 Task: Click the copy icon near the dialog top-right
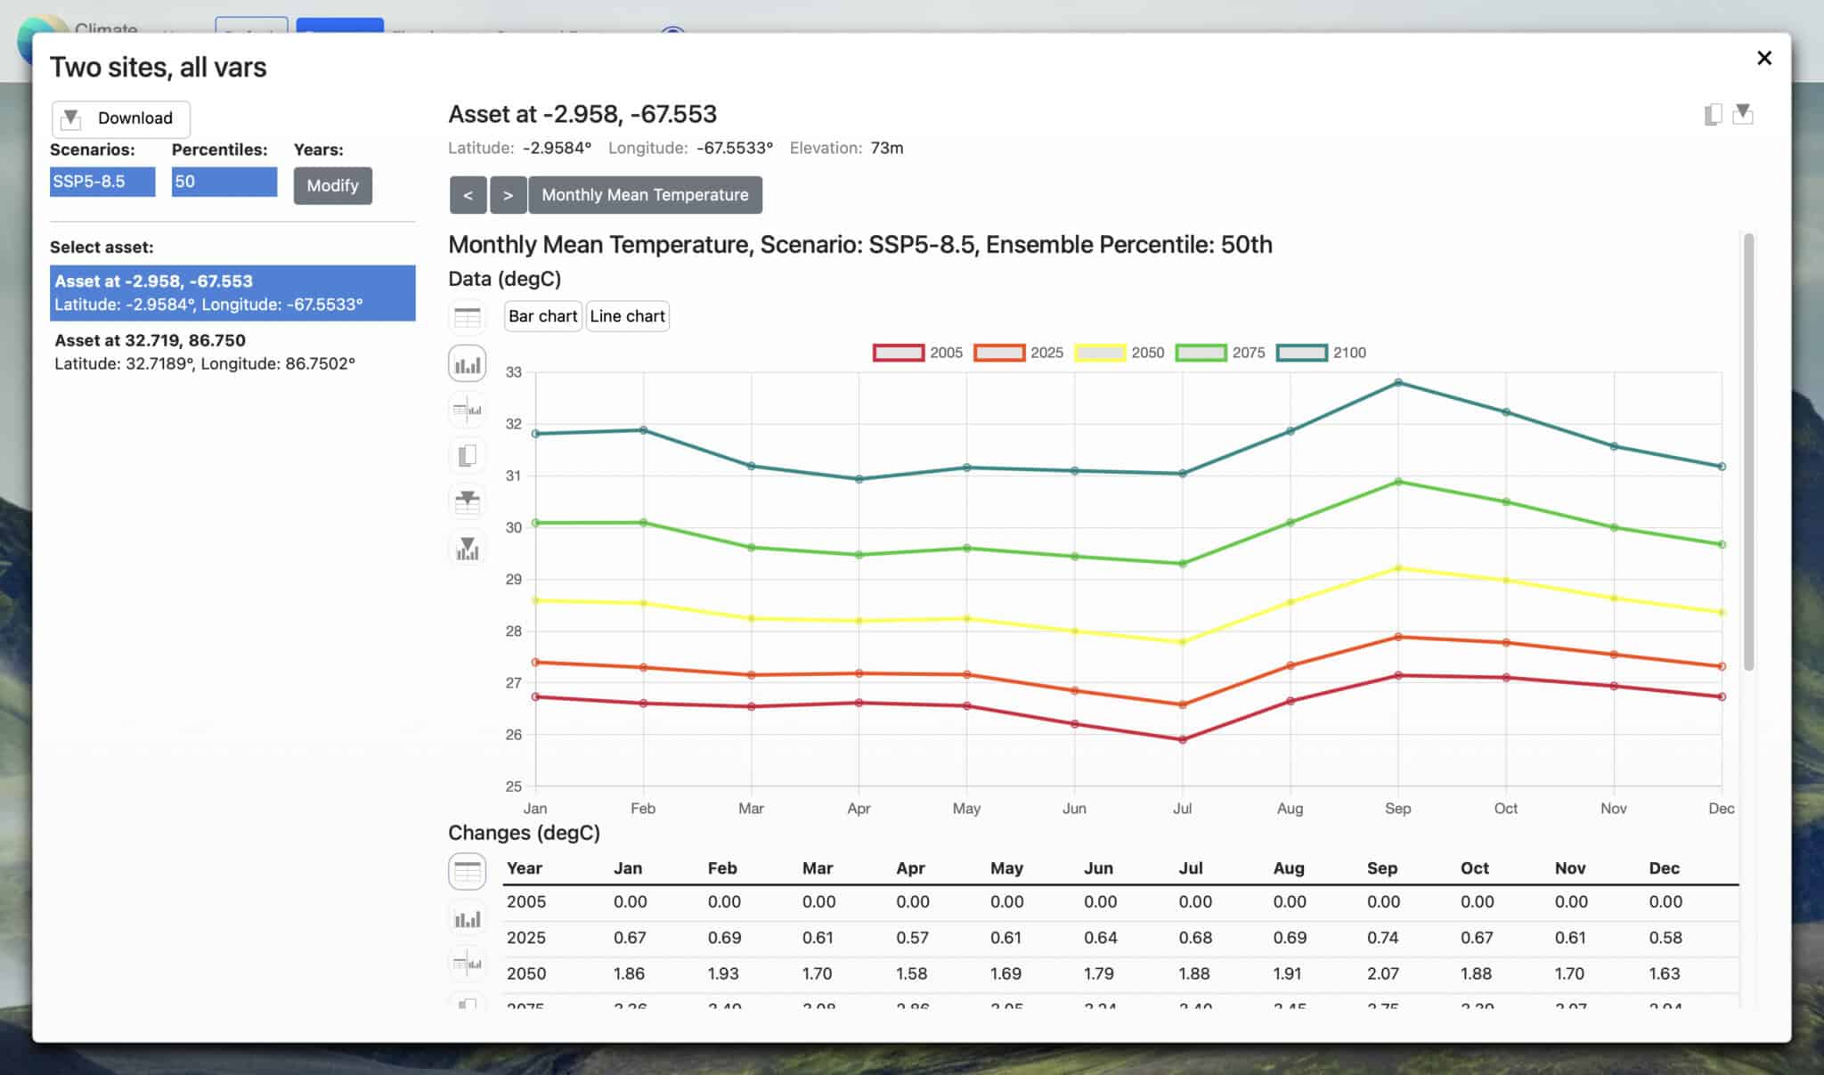(1712, 116)
